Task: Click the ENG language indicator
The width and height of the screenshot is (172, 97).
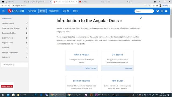Action: point(157,95)
